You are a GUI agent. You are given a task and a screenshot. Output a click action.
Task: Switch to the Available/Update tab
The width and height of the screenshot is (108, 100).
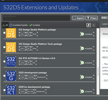point(19,25)
